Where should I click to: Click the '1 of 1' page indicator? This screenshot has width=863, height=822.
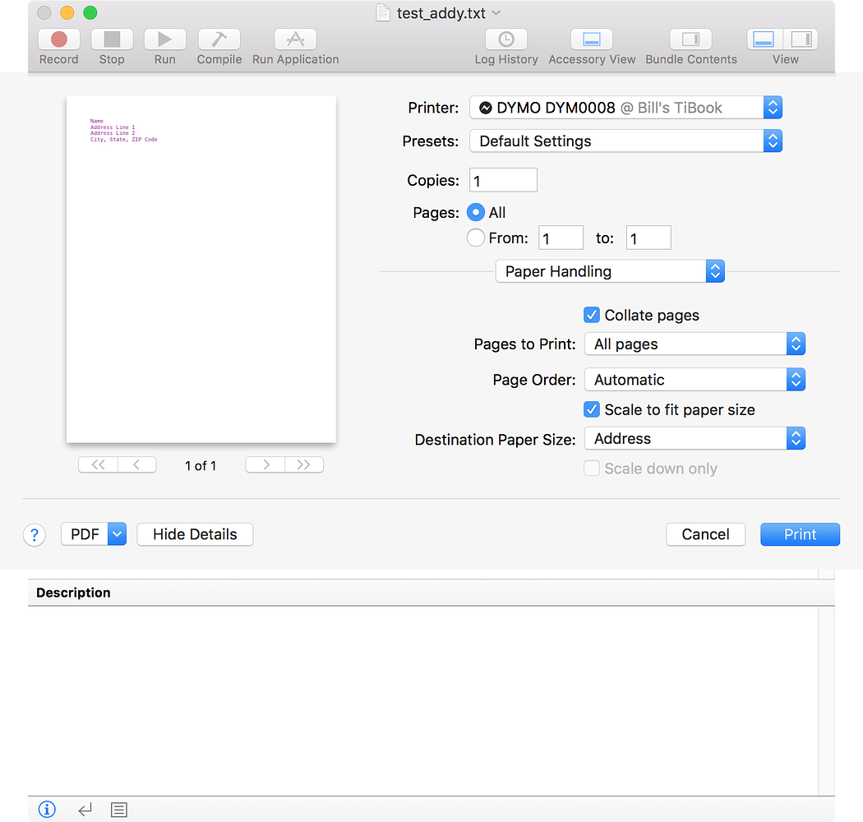(x=201, y=466)
